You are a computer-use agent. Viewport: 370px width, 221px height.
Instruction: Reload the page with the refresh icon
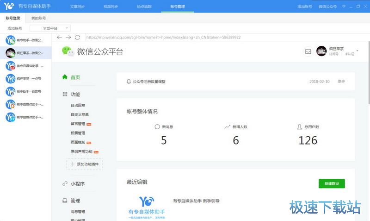point(77,38)
